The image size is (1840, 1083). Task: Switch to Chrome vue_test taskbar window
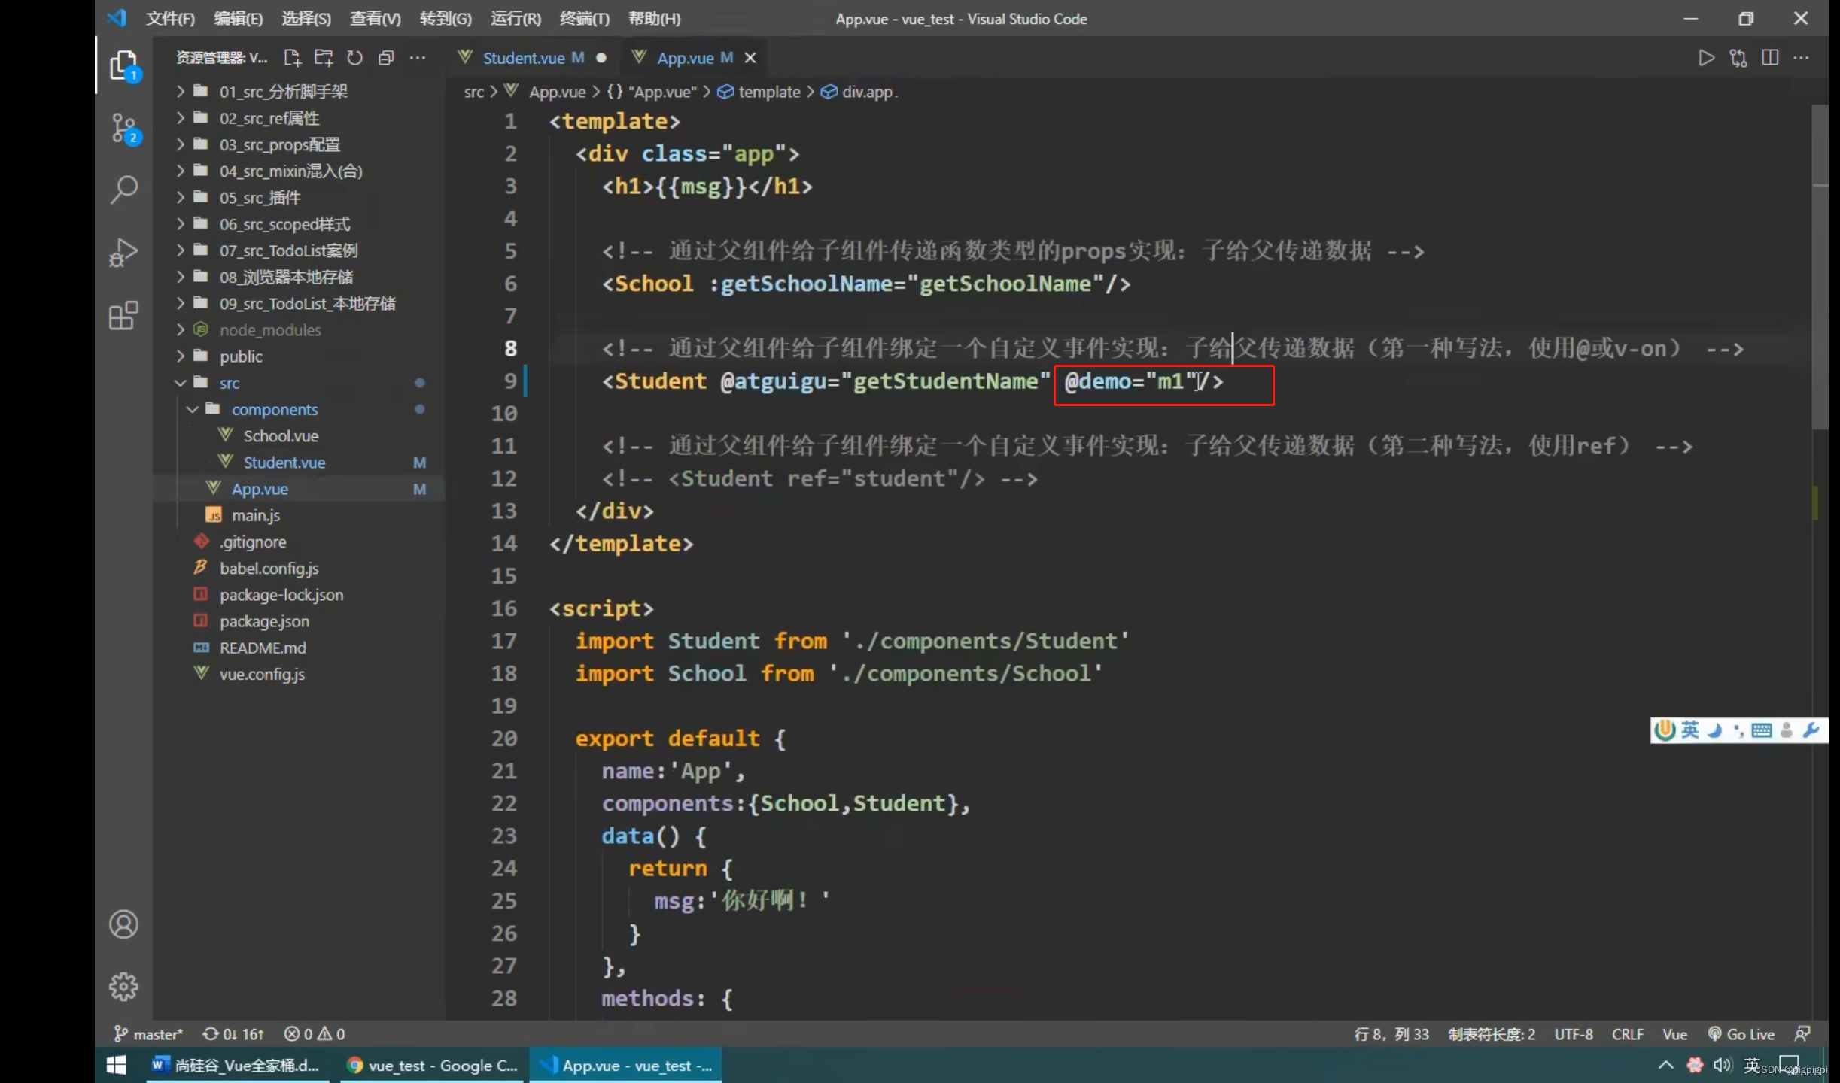pyautogui.click(x=433, y=1066)
